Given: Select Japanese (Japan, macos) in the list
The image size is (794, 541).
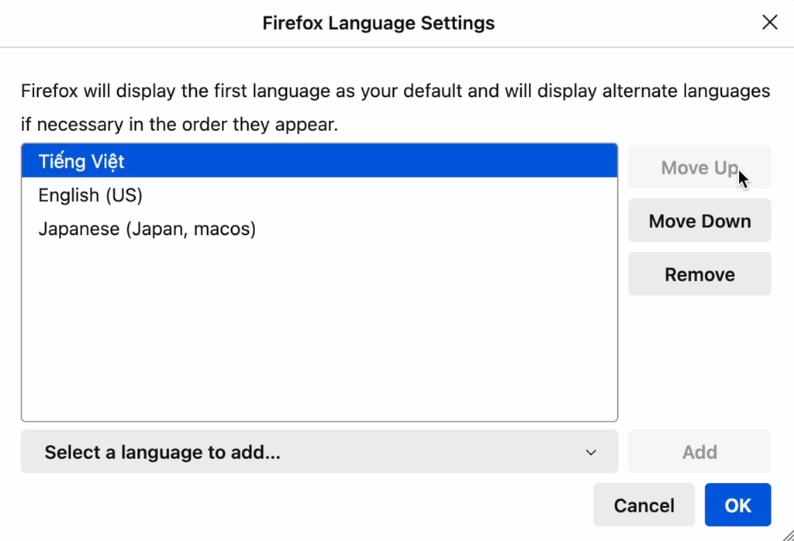Looking at the screenshot, I should pyautogui.click(x=147, y=229).
